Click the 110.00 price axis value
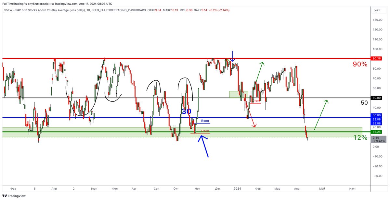This screenshot has width=390, height=200. 378,39
